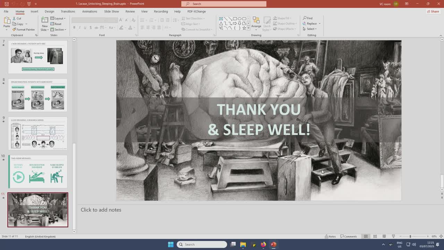Click the PowerPoint search box
444x250 pixels.
224,4
